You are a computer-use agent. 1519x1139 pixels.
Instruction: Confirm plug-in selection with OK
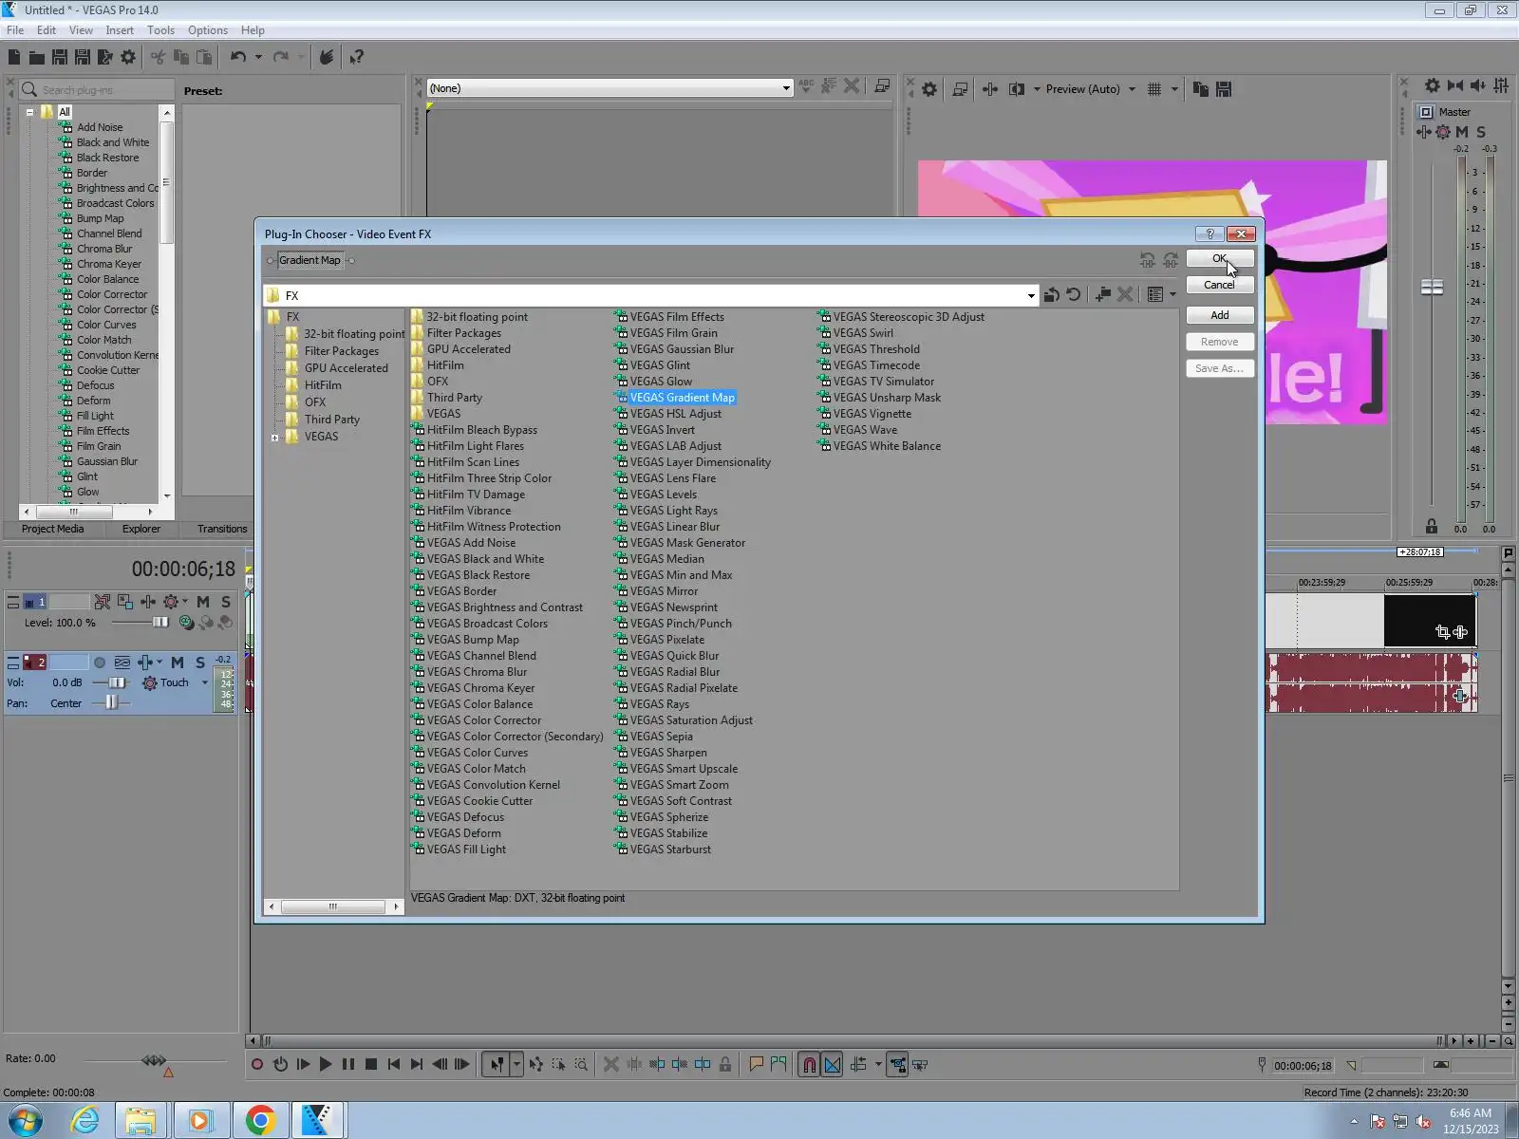coord(1220,258)
